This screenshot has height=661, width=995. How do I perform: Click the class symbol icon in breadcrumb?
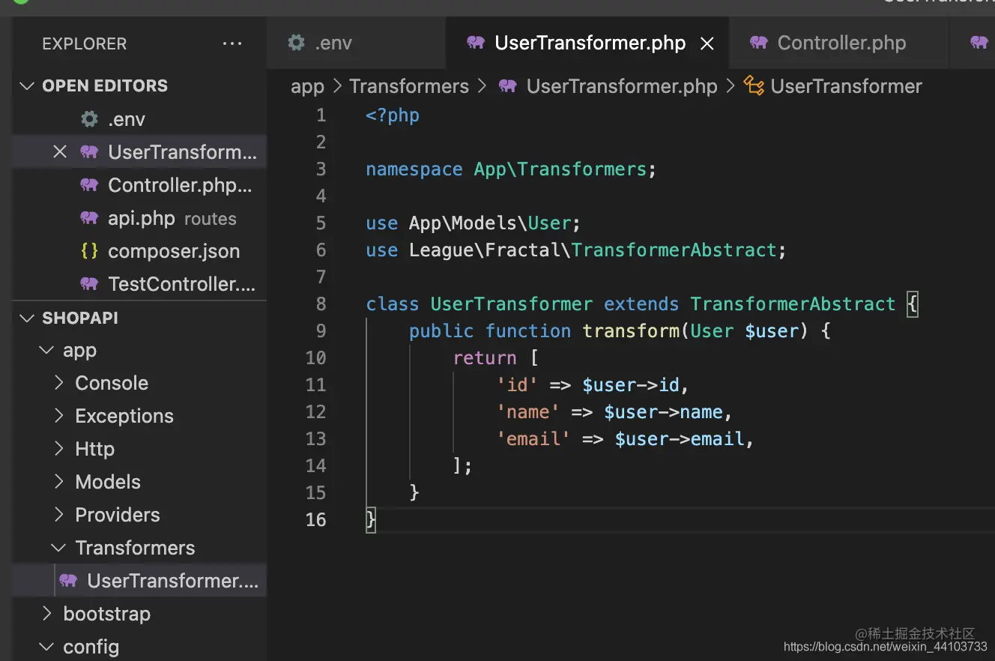pos(754,85)
